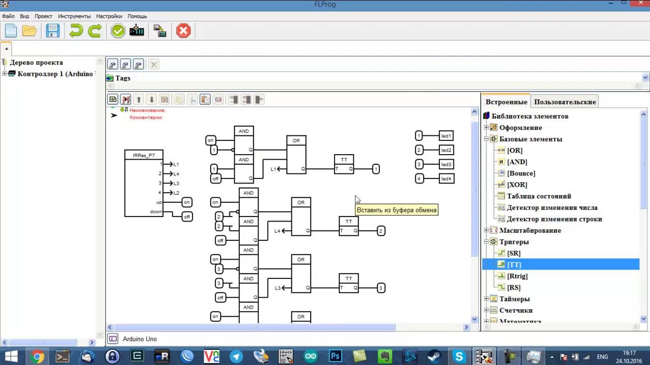The width and height of the screenshot is (650, 365).
Task: Verify the project with the green checkmark icon
Action: pos(118,30)
